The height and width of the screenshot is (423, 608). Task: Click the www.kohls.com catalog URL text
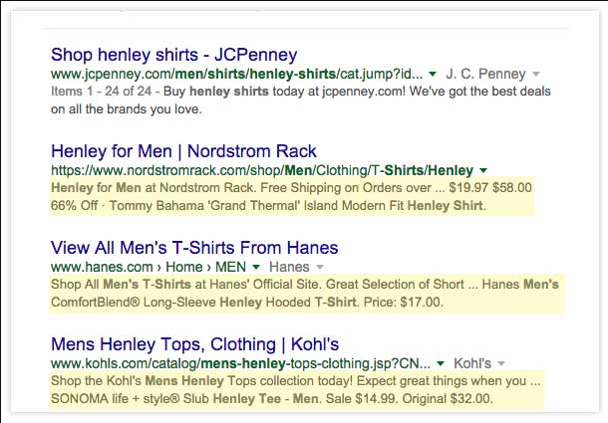pos(241,363)
